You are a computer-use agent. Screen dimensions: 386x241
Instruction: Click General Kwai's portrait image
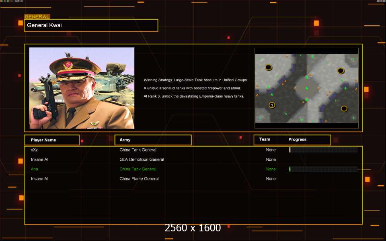tap(82, 88)
